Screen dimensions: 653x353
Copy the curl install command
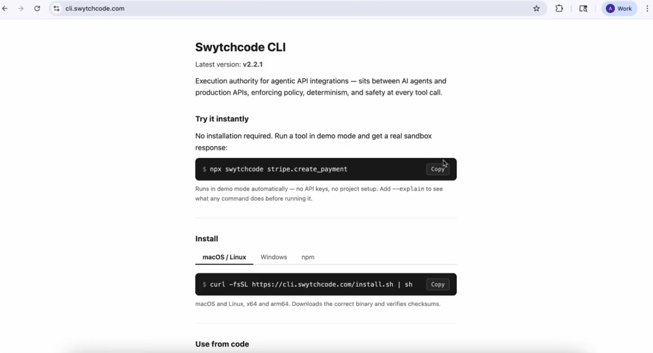(437, 284)
